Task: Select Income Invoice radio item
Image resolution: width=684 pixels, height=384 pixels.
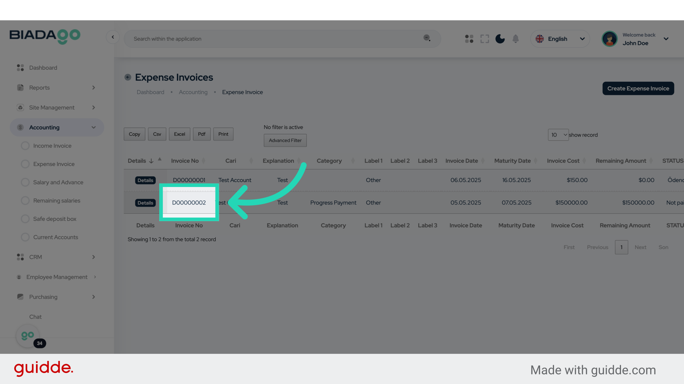Action: [52, 146]
